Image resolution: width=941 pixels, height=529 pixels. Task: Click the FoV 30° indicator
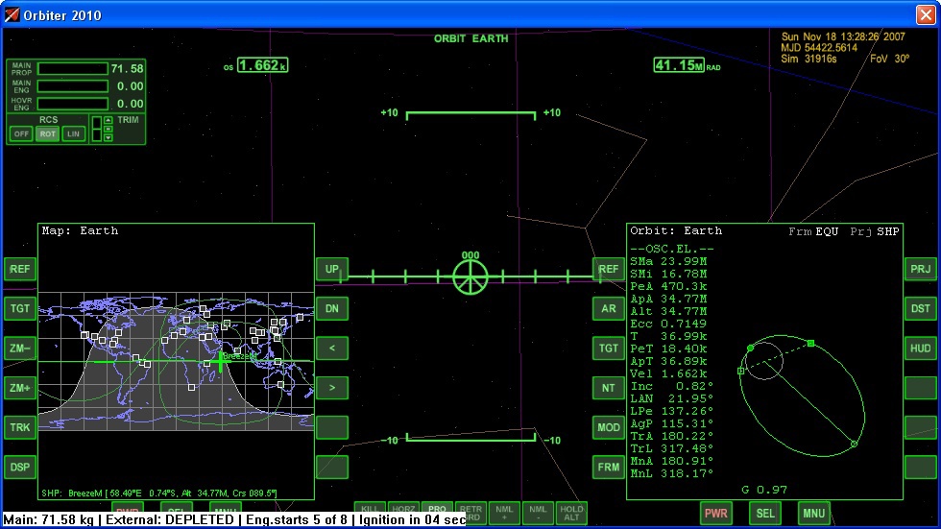[x=889, y=59]
